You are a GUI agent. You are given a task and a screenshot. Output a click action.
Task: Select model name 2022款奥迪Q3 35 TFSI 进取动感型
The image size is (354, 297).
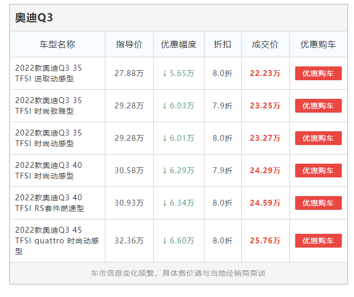point(48,73)
